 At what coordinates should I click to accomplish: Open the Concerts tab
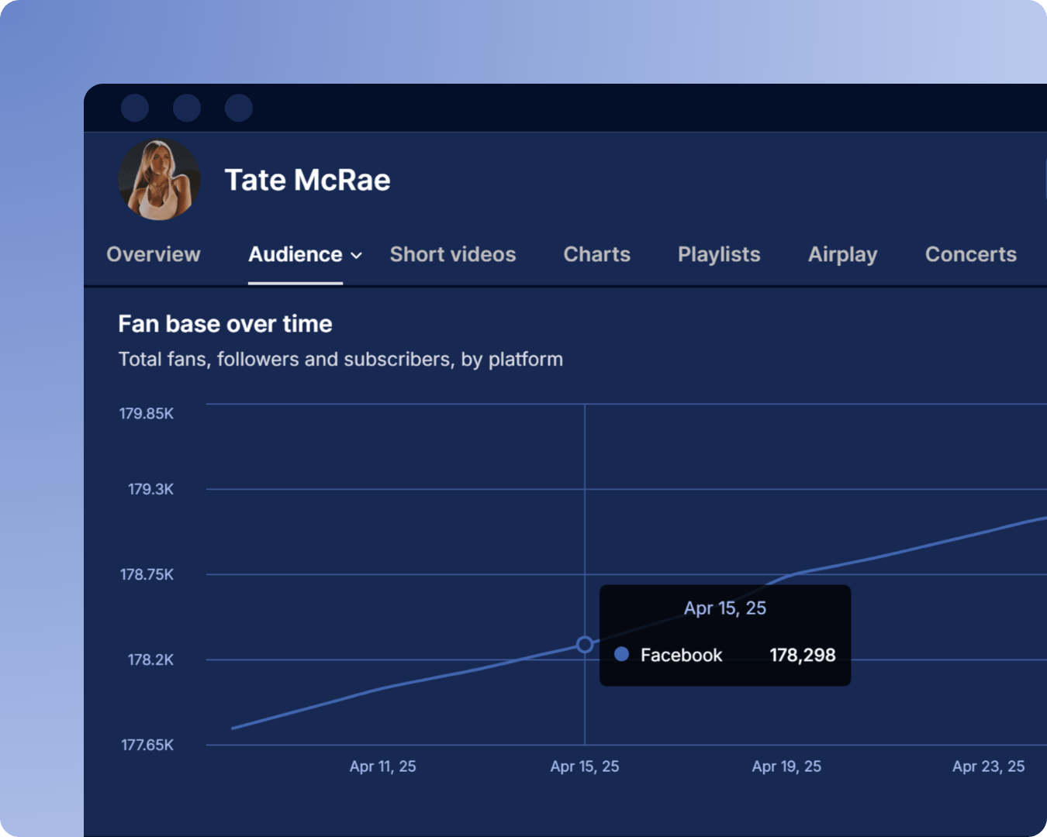pos(970,254)
